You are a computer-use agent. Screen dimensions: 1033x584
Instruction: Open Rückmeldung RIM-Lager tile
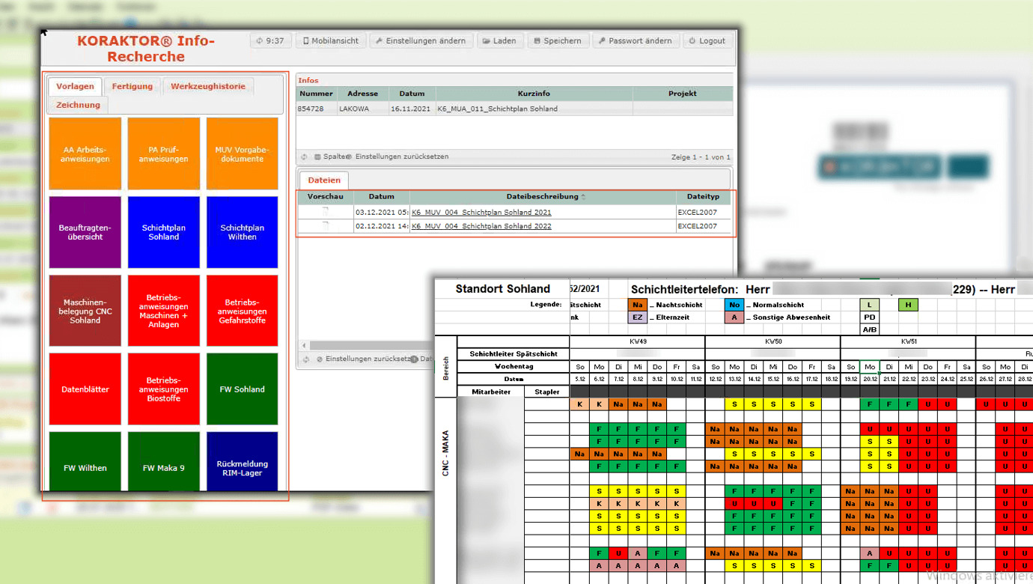242,468
